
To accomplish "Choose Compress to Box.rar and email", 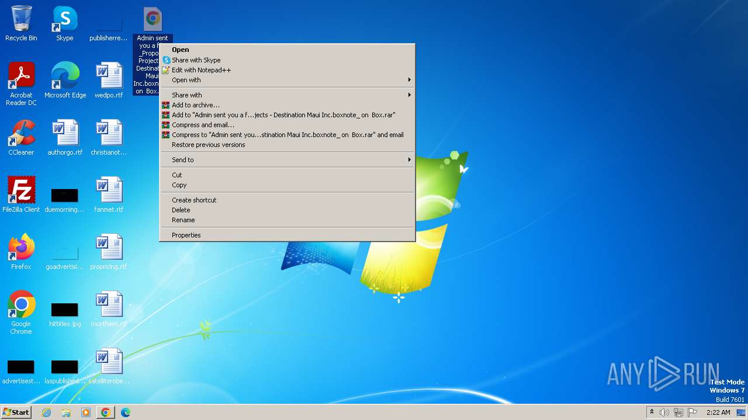I will [288, 135].
